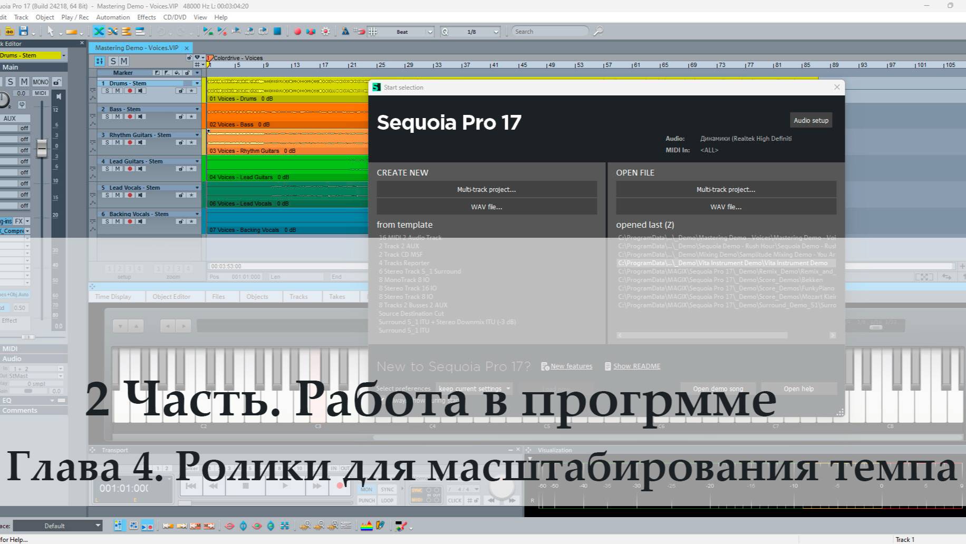Open the Object menu
Image resolution: width=966 pixels, height=544 pixels.
[45, 17]
